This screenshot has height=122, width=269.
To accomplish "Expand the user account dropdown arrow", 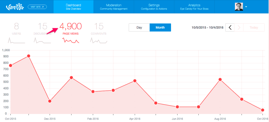I will pyautogui.click(x=246, y=7).
